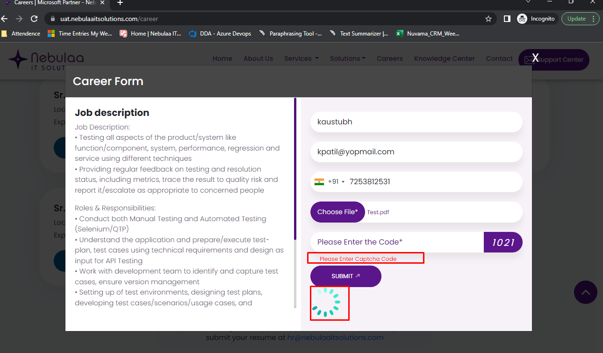The width and height of the screenshot is (603, 353).
Task: Click the Nebulaa IT Solutions logo
Action: tap(46, 59)
